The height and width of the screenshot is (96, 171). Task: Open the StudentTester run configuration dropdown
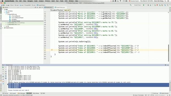click(x=138, y=5)
